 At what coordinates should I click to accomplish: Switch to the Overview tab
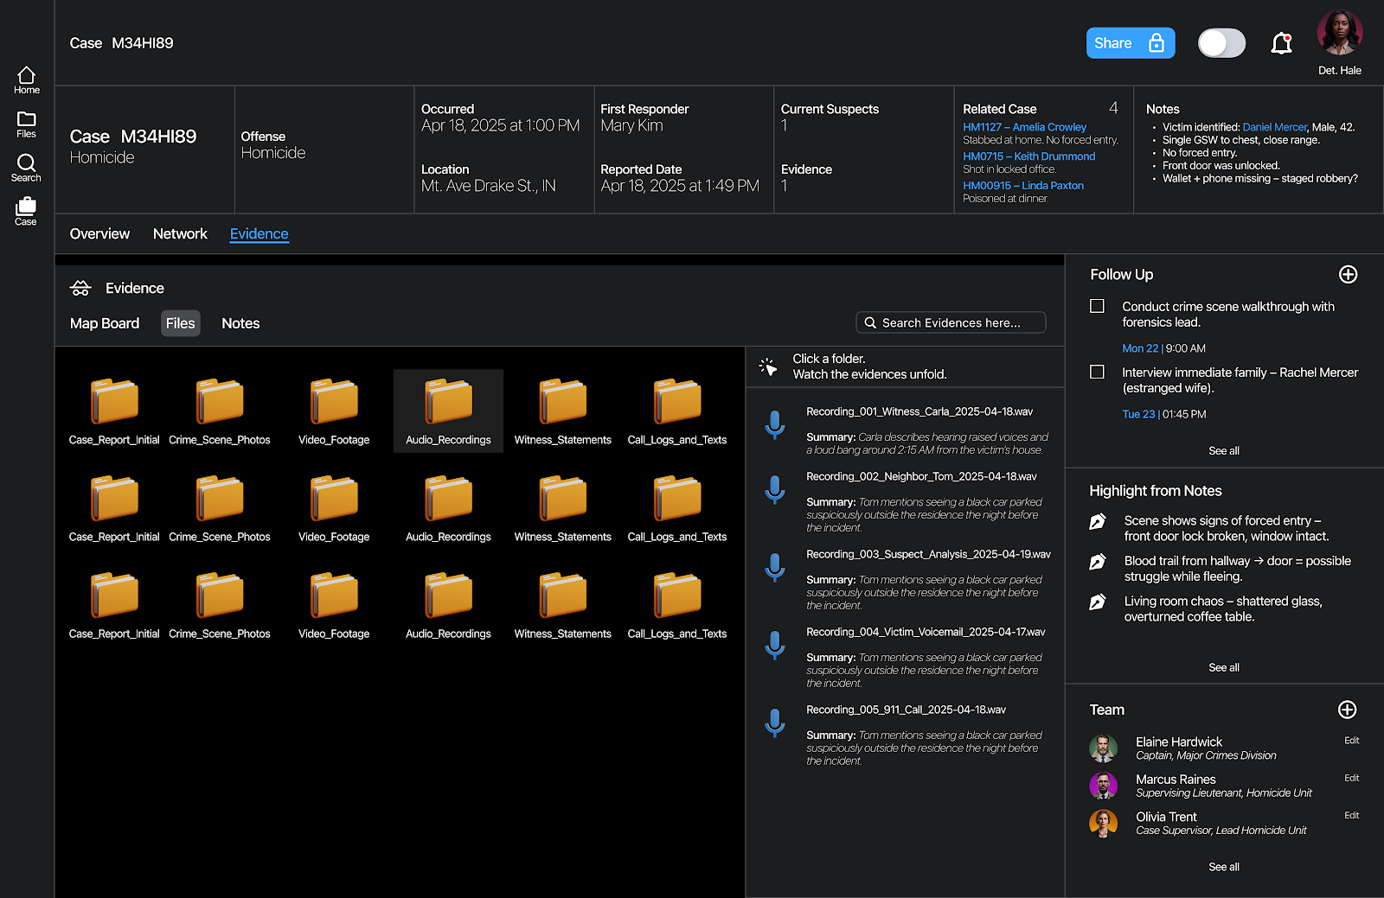tap(99, 234)
